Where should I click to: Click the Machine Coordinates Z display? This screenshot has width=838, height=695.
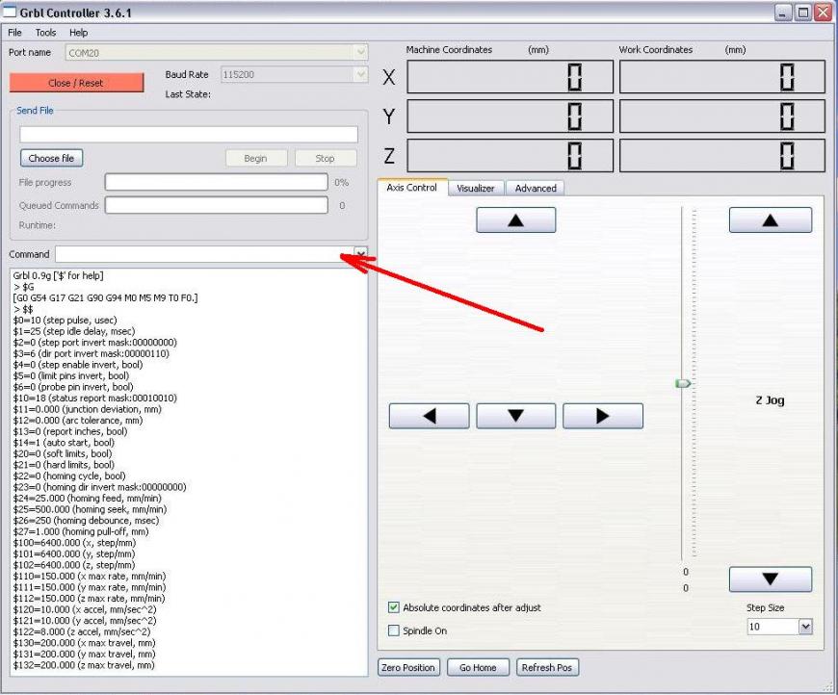pos(510,155)
